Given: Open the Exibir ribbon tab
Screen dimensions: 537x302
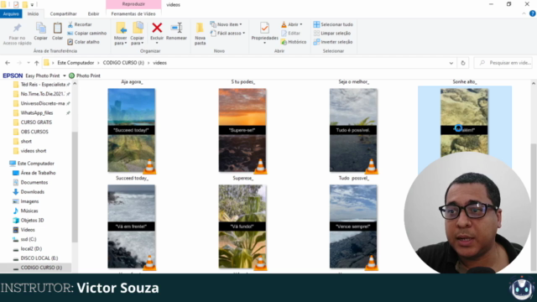Looking at the screenshot, I should click(x=93, y=13).
